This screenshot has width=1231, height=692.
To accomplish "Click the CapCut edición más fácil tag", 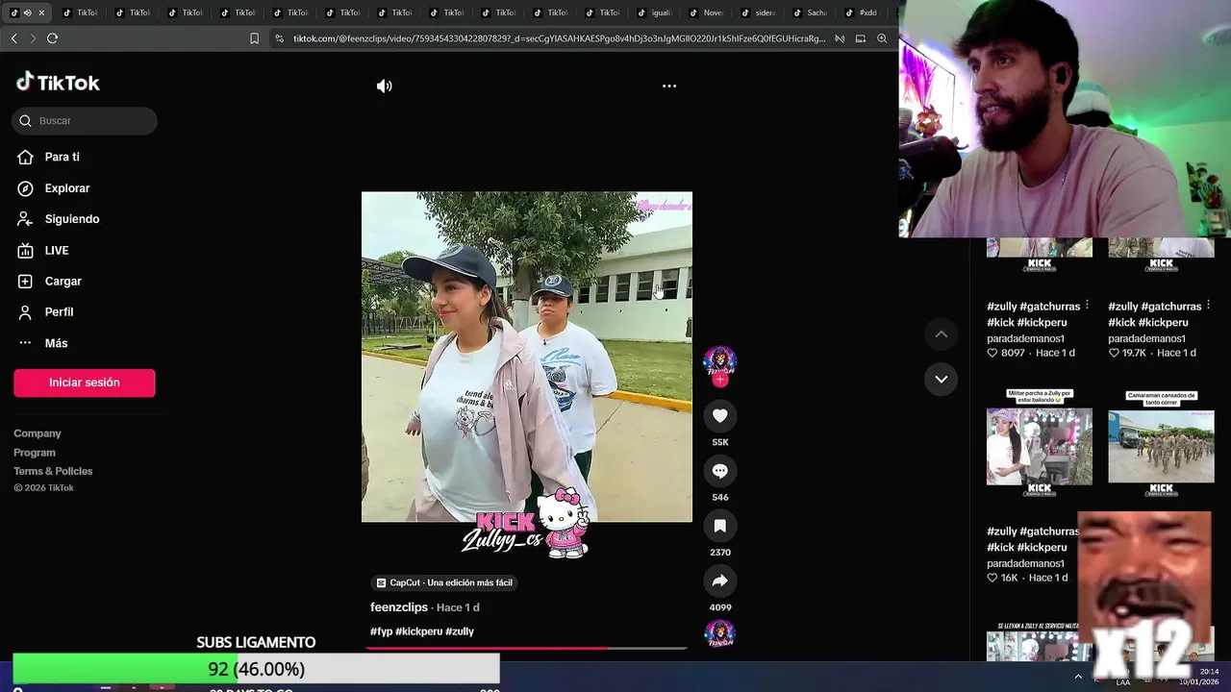I will (x=444, y=582).
